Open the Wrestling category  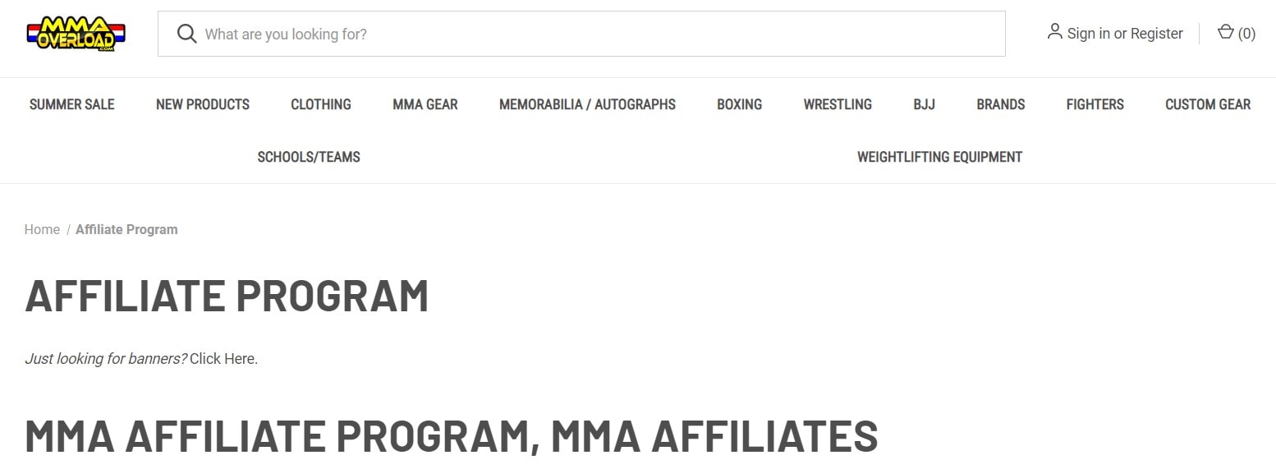pyautogui.click(x=838, y=104)
